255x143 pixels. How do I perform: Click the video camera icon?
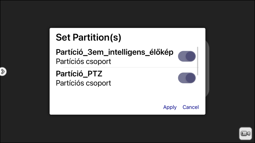click(x=245, y=133)
